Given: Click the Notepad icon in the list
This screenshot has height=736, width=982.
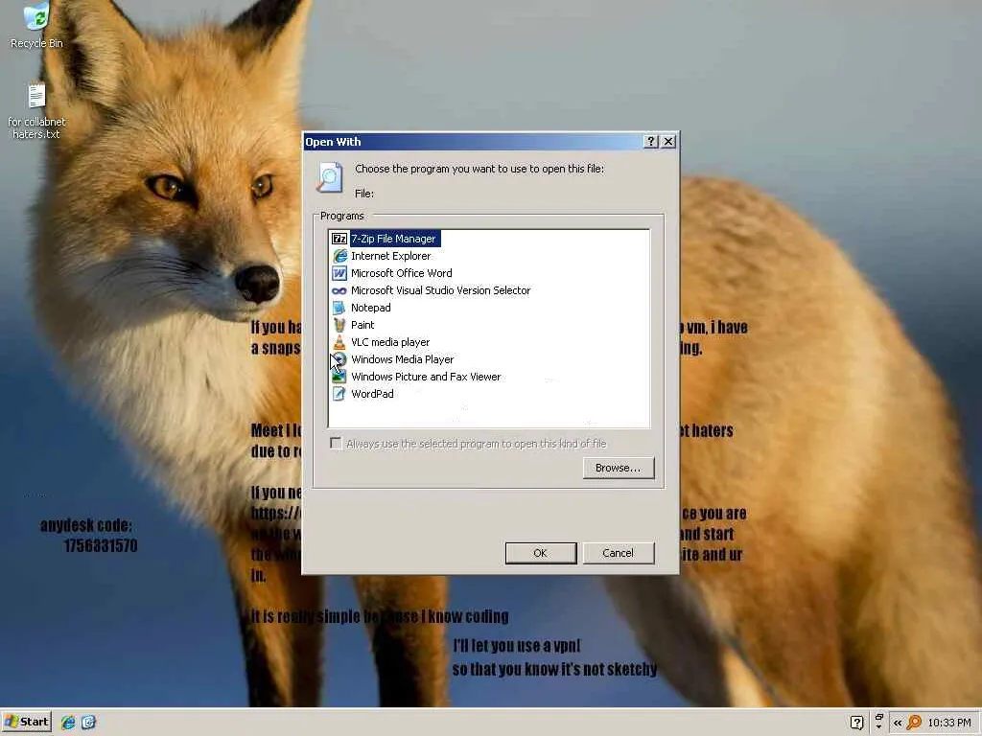Looking at the screenshot, I should (339, 308).
